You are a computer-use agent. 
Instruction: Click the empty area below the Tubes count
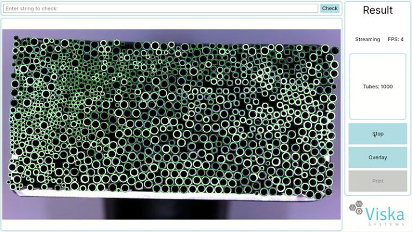click(378, 107)
